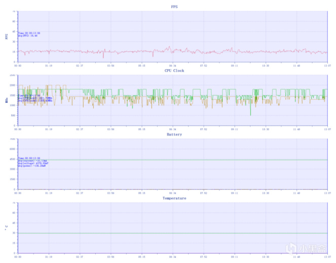
Task: Click the flat green temperature line
Action: pyautogui.click(x=173, y=233)
